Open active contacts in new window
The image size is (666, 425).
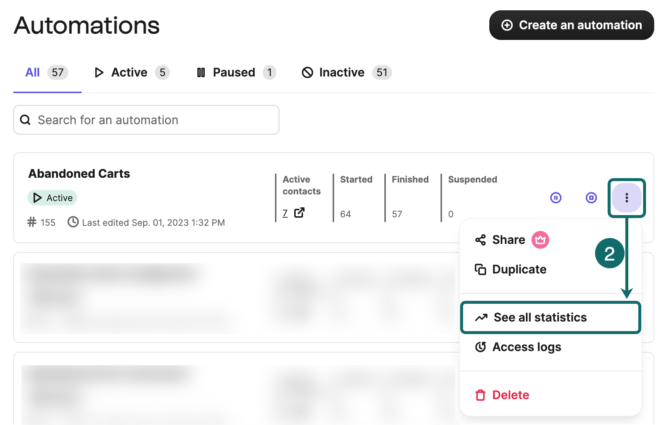(300, 212)
